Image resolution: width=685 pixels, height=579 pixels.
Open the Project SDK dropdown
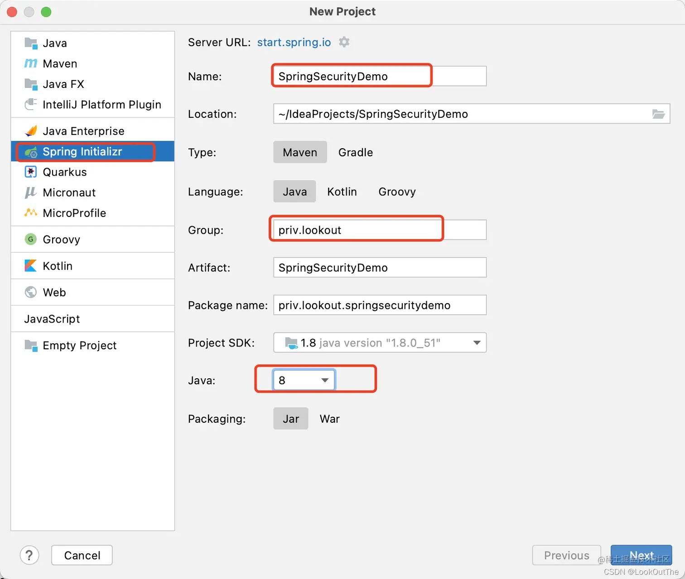point(380,343)
